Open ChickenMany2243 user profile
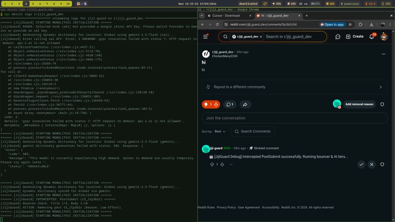Screen dimensions: 395x222 [x=225, y=56]
